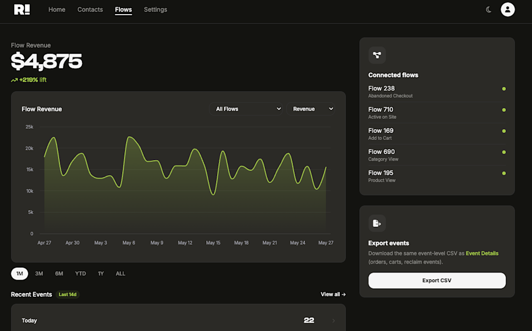Click the 22 count in Today row
Viewport: 532px width, 331px height.
(309, 320)
